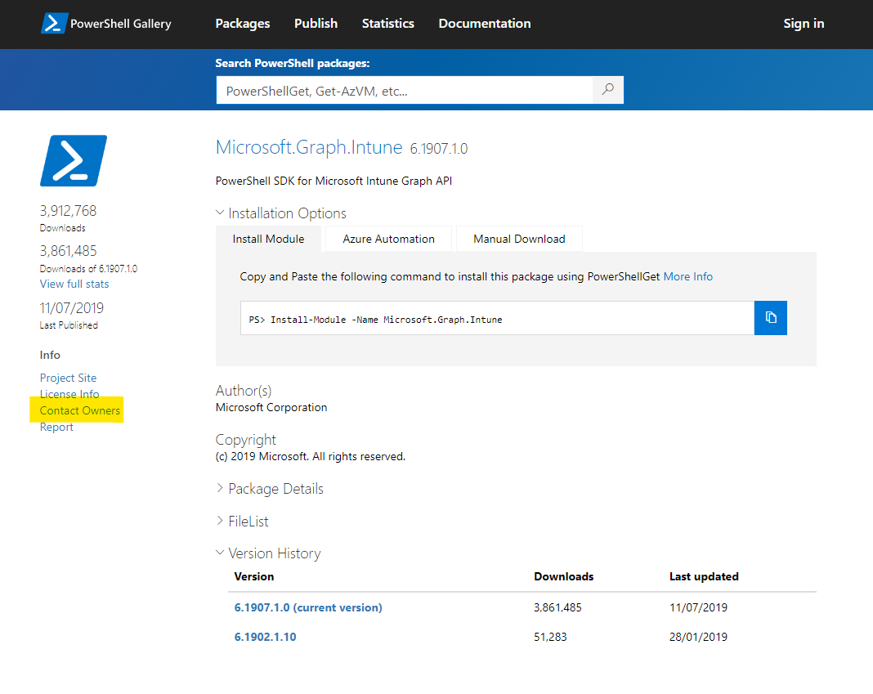Viewport: 873px width, 694px height.
Task: Open the More Info link
Action: point(688,277)
